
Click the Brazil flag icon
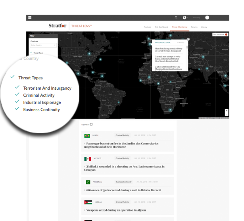[x=87, y=136]
